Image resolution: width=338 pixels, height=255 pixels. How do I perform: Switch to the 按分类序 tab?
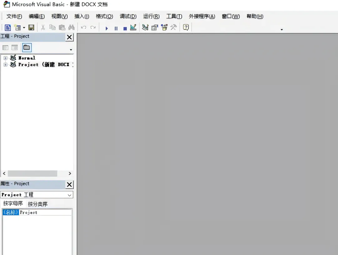click(38, 204)
